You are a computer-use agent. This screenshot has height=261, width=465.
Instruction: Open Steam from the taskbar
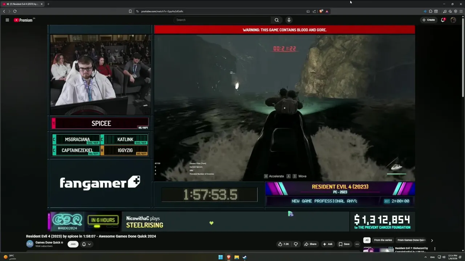(244, 257)
